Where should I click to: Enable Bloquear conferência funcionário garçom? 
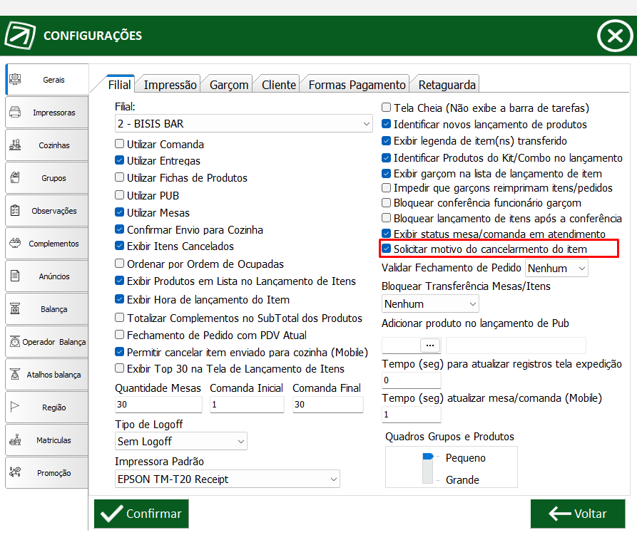pos(387,202)
